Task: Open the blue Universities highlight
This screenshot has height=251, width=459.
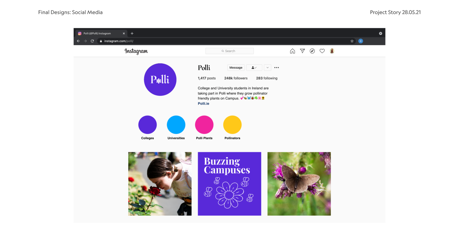Action: click(x=176, y=125)
